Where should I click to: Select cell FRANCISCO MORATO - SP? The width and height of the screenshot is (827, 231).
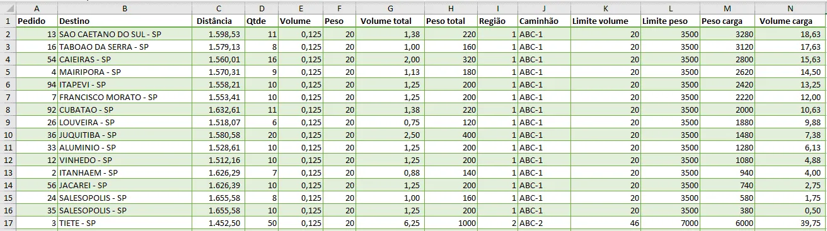[125, 97]
